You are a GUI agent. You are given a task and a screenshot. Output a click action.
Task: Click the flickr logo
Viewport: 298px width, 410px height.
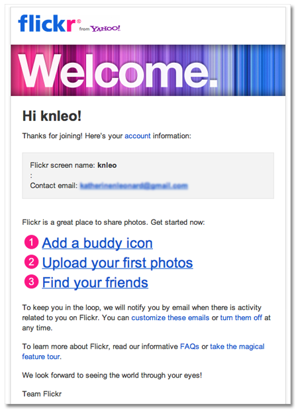pyautogui.click(x=49, y=23)
